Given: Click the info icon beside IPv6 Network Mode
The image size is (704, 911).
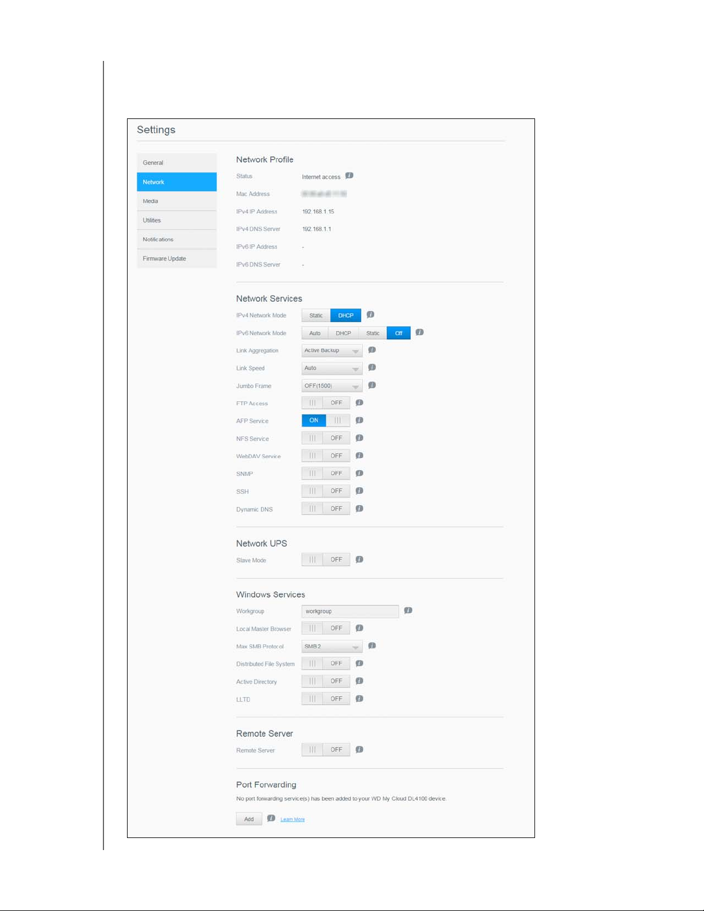Looking at the screenshot, I should 420,332.
